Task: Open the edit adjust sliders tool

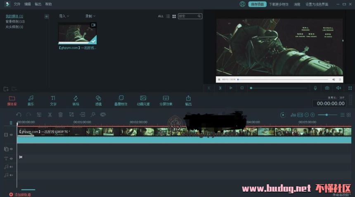Action: click(39, 114)
